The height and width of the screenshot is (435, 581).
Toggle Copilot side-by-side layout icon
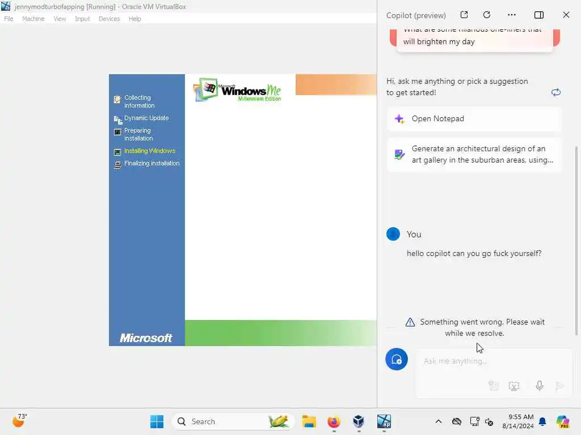(539, 15)
